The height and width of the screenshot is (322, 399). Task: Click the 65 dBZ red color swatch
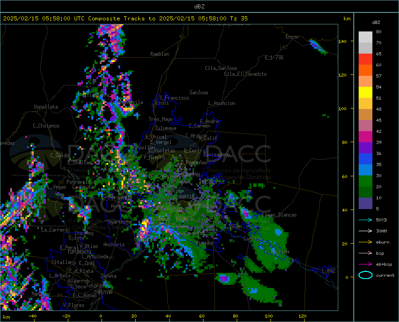tap(365, 59)
